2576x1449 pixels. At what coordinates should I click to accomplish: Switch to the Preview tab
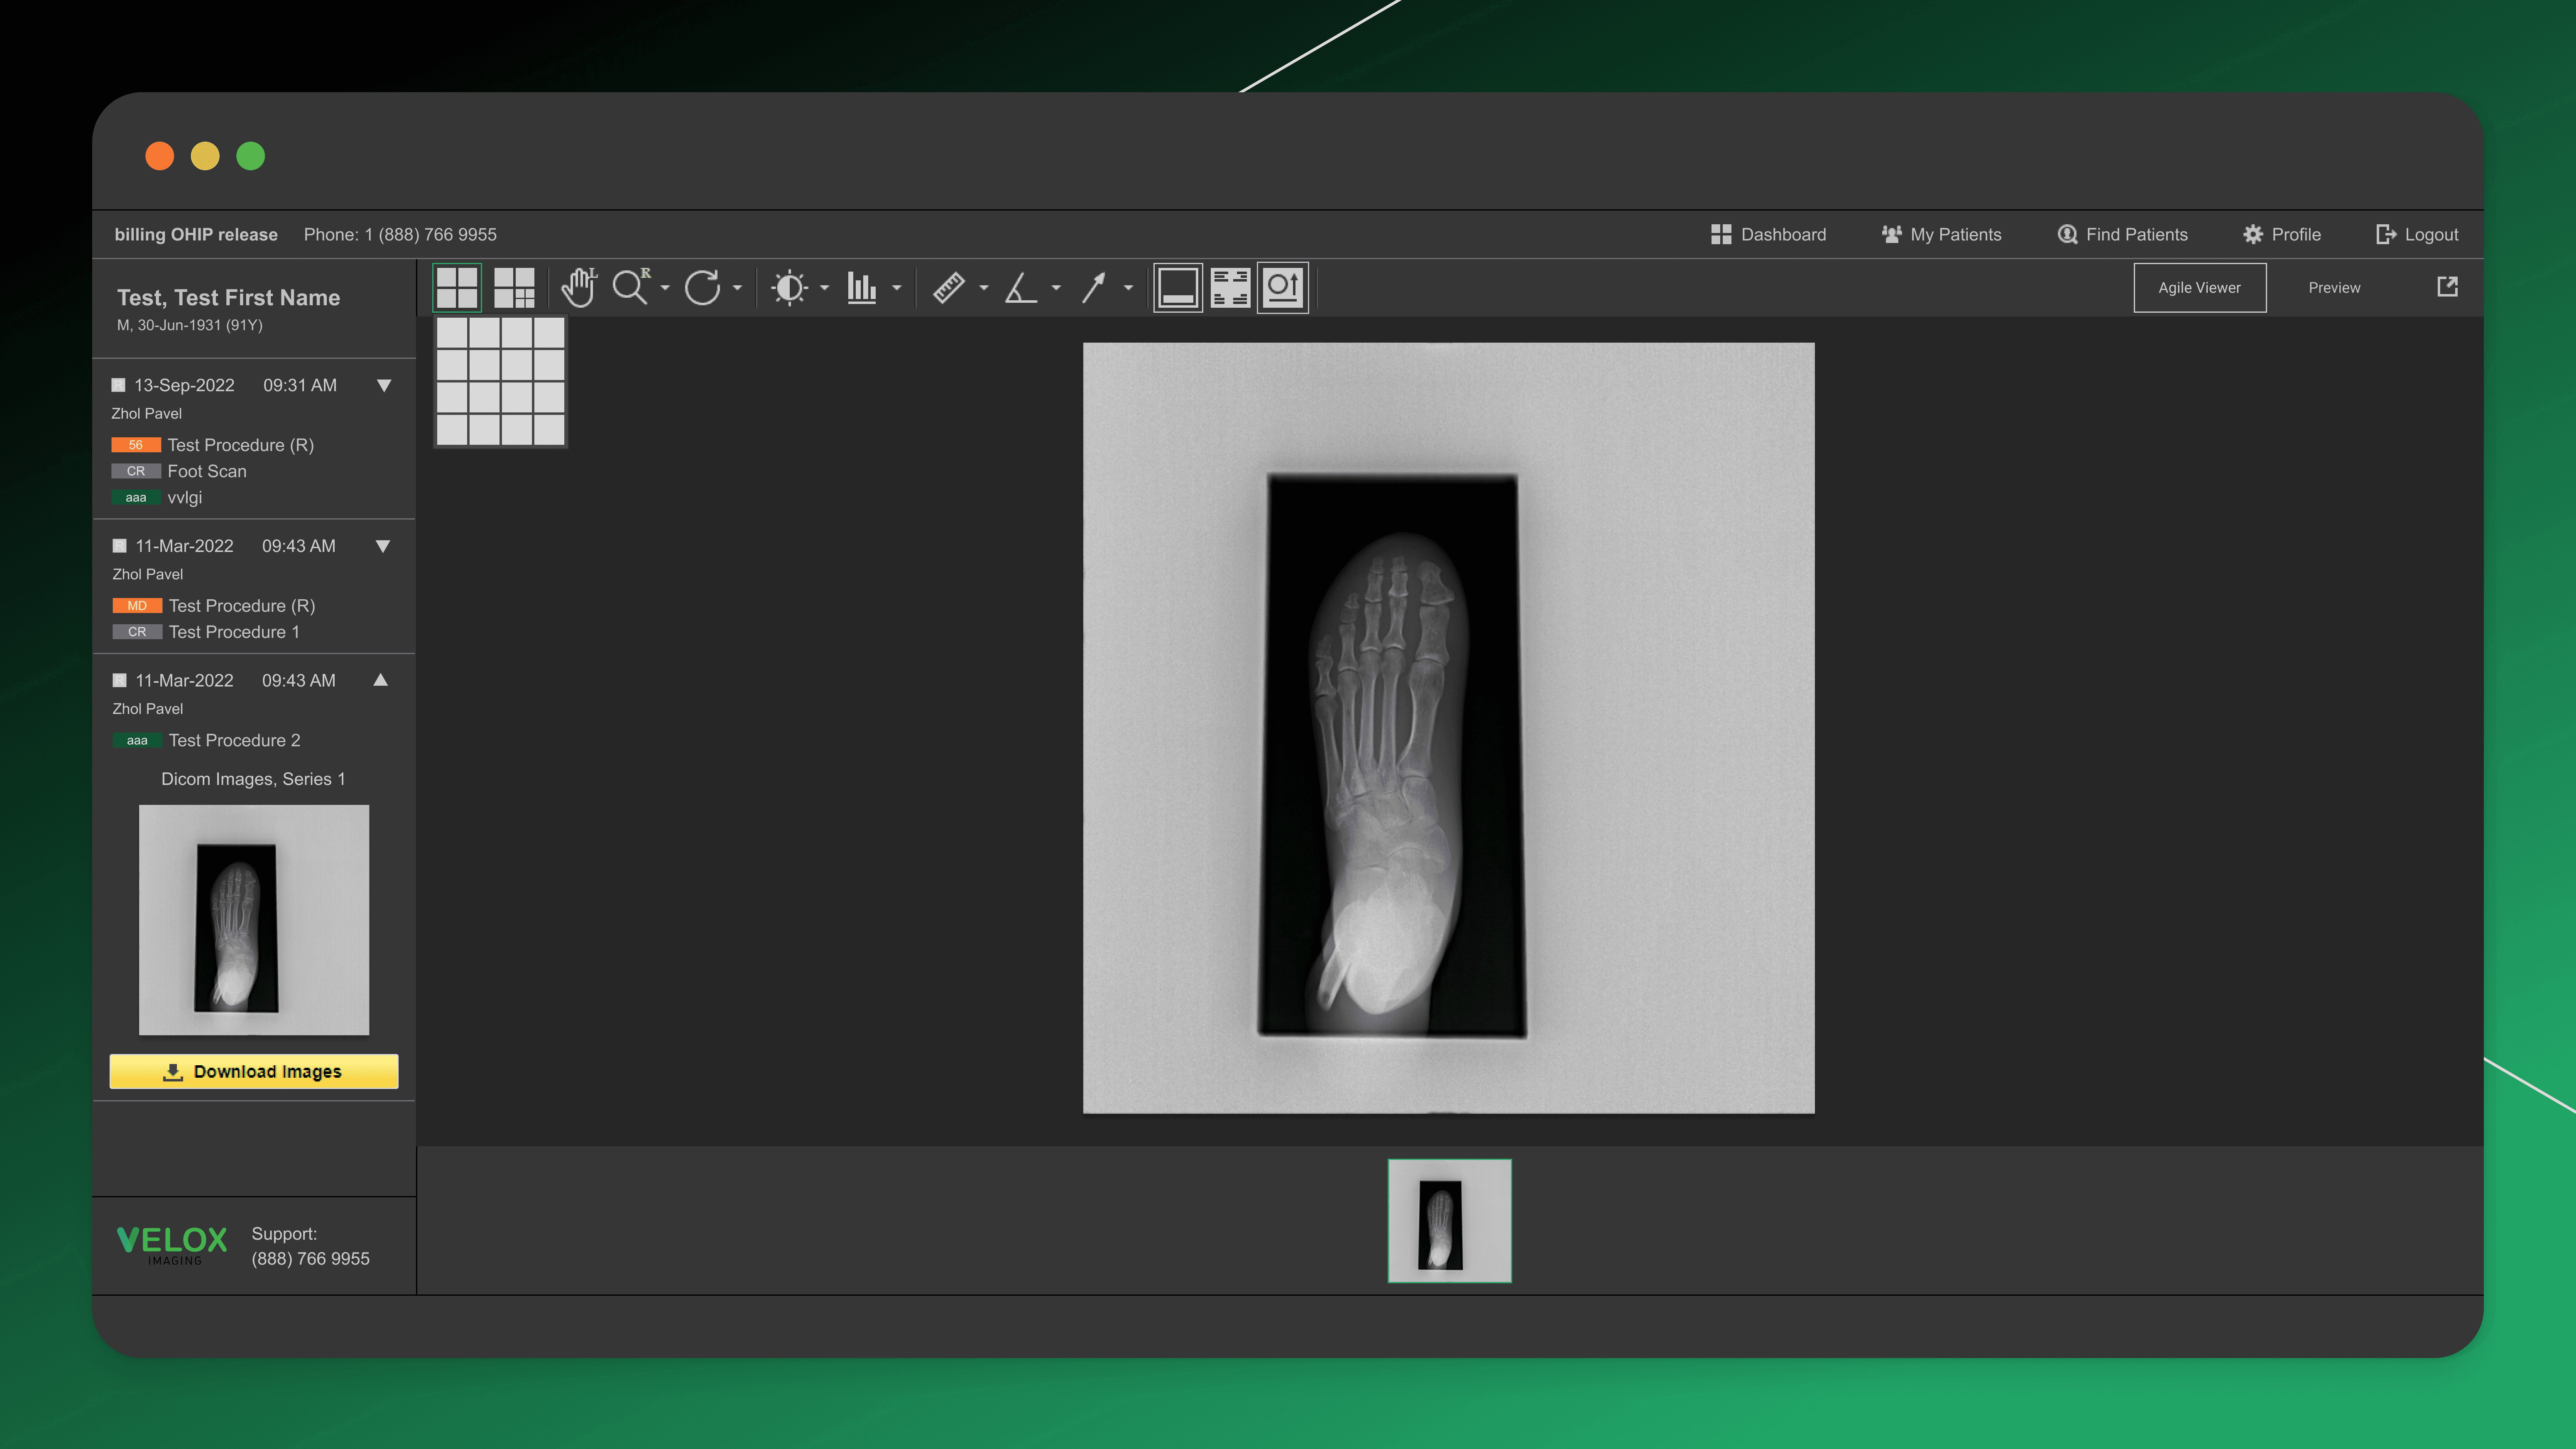pyautogui.click(x=2334, y=287)
